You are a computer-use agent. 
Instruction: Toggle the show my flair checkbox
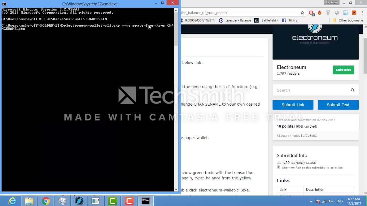278,167
